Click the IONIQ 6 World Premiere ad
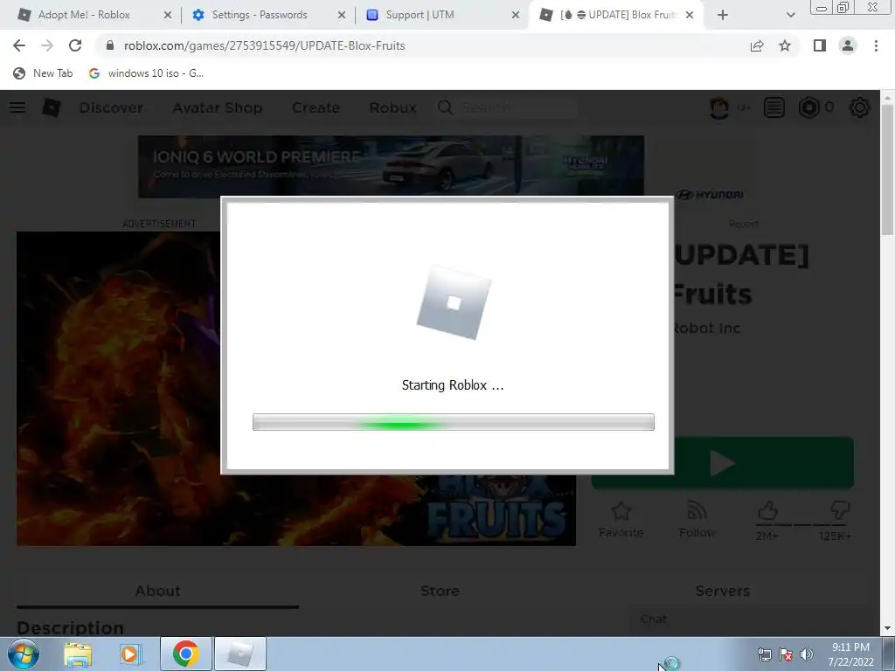The image size is (895, 671). coord(391,167)
